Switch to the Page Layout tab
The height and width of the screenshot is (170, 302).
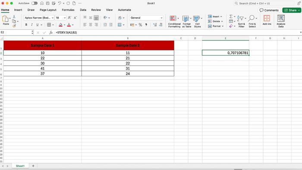point(48,10)
